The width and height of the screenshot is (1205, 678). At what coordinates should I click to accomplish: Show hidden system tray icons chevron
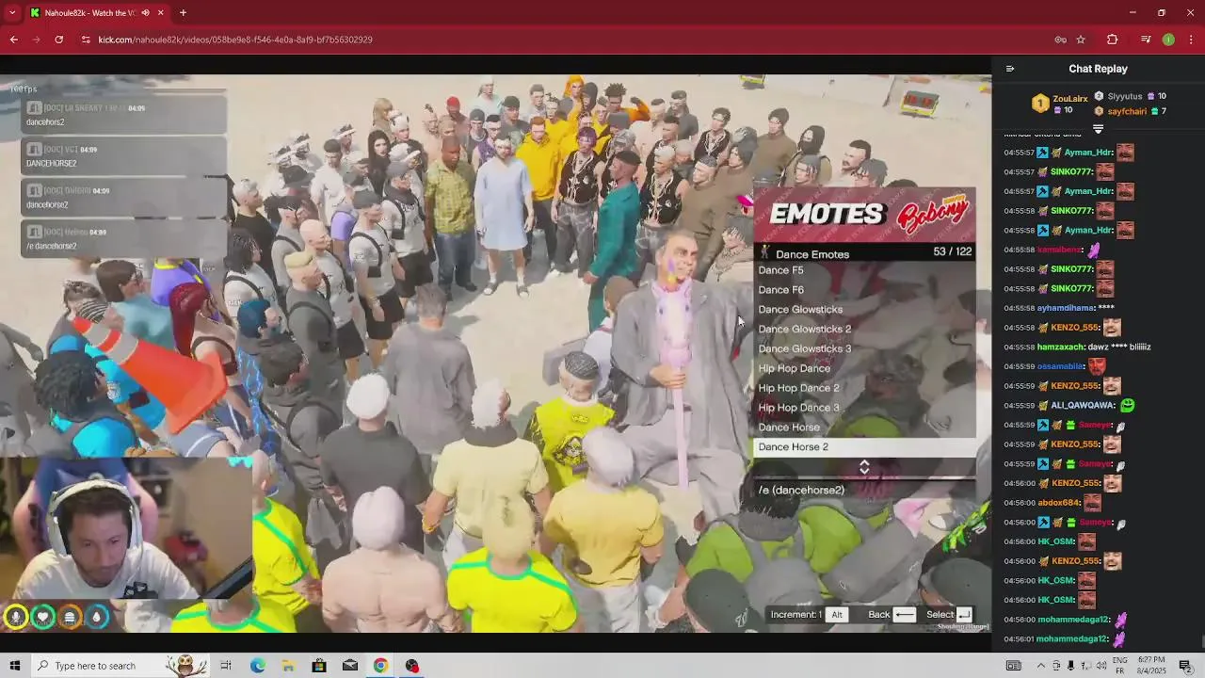pyautogui.click(x=1040, y=666)
